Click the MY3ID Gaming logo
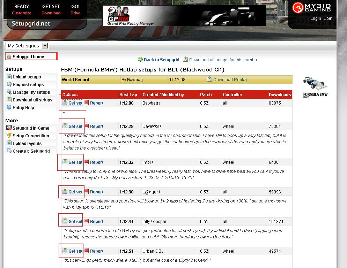The width and height of the screenshot is (347, 268). (x=312, y=8)
